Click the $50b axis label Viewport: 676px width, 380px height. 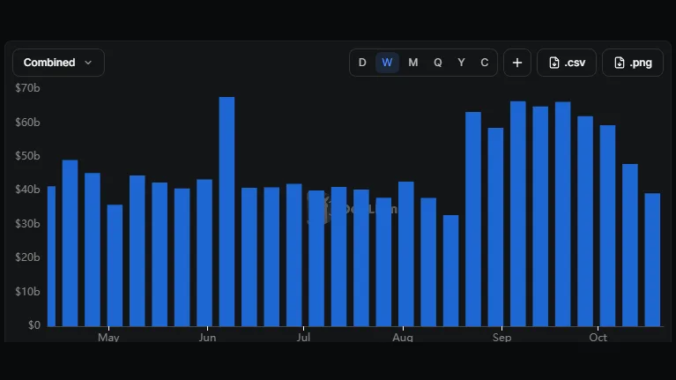(x=27, y=156)
